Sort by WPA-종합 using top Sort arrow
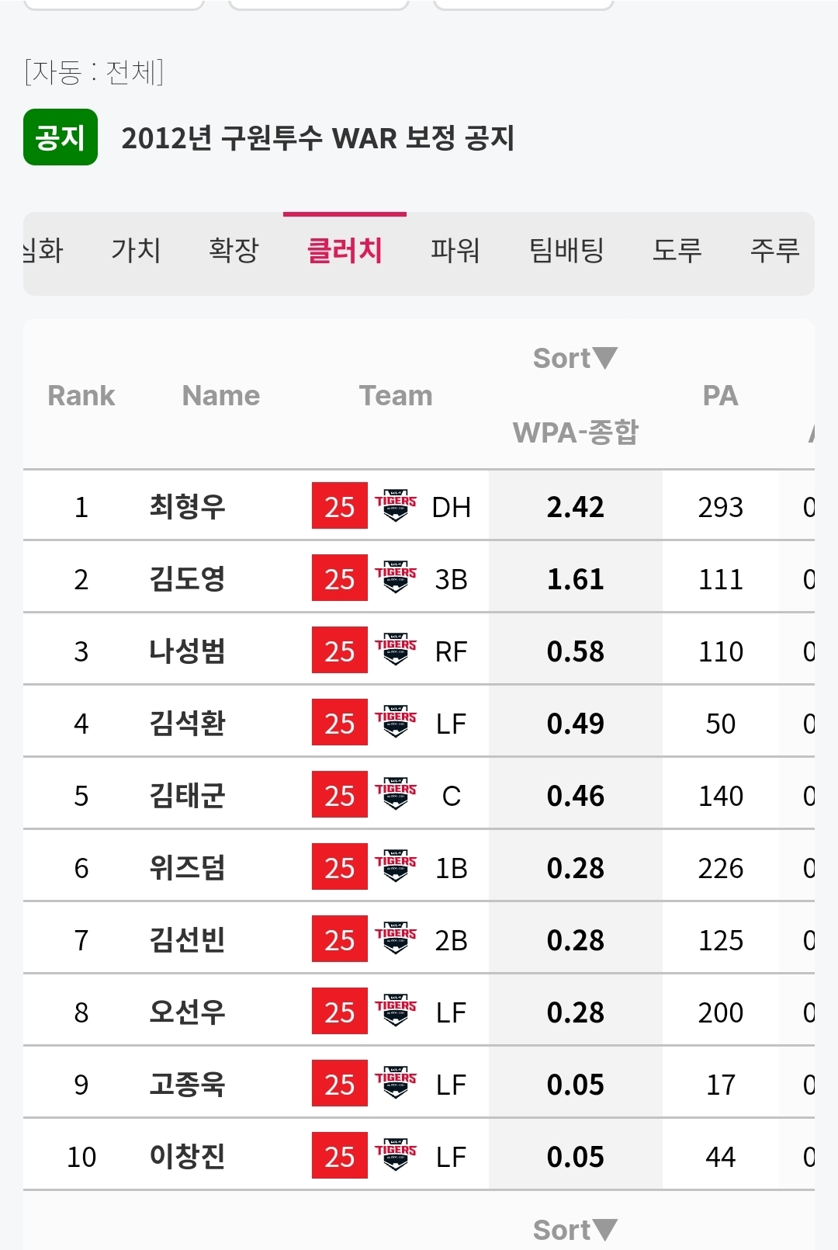838x1250 pixels. [575, 358]
